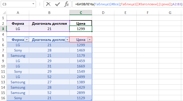Screen dimensions: 183x101
Task: Select column D header
Action: pos(103,13)
